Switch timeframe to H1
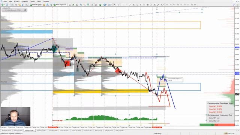 pyautogui.click(x=181, y=5)
